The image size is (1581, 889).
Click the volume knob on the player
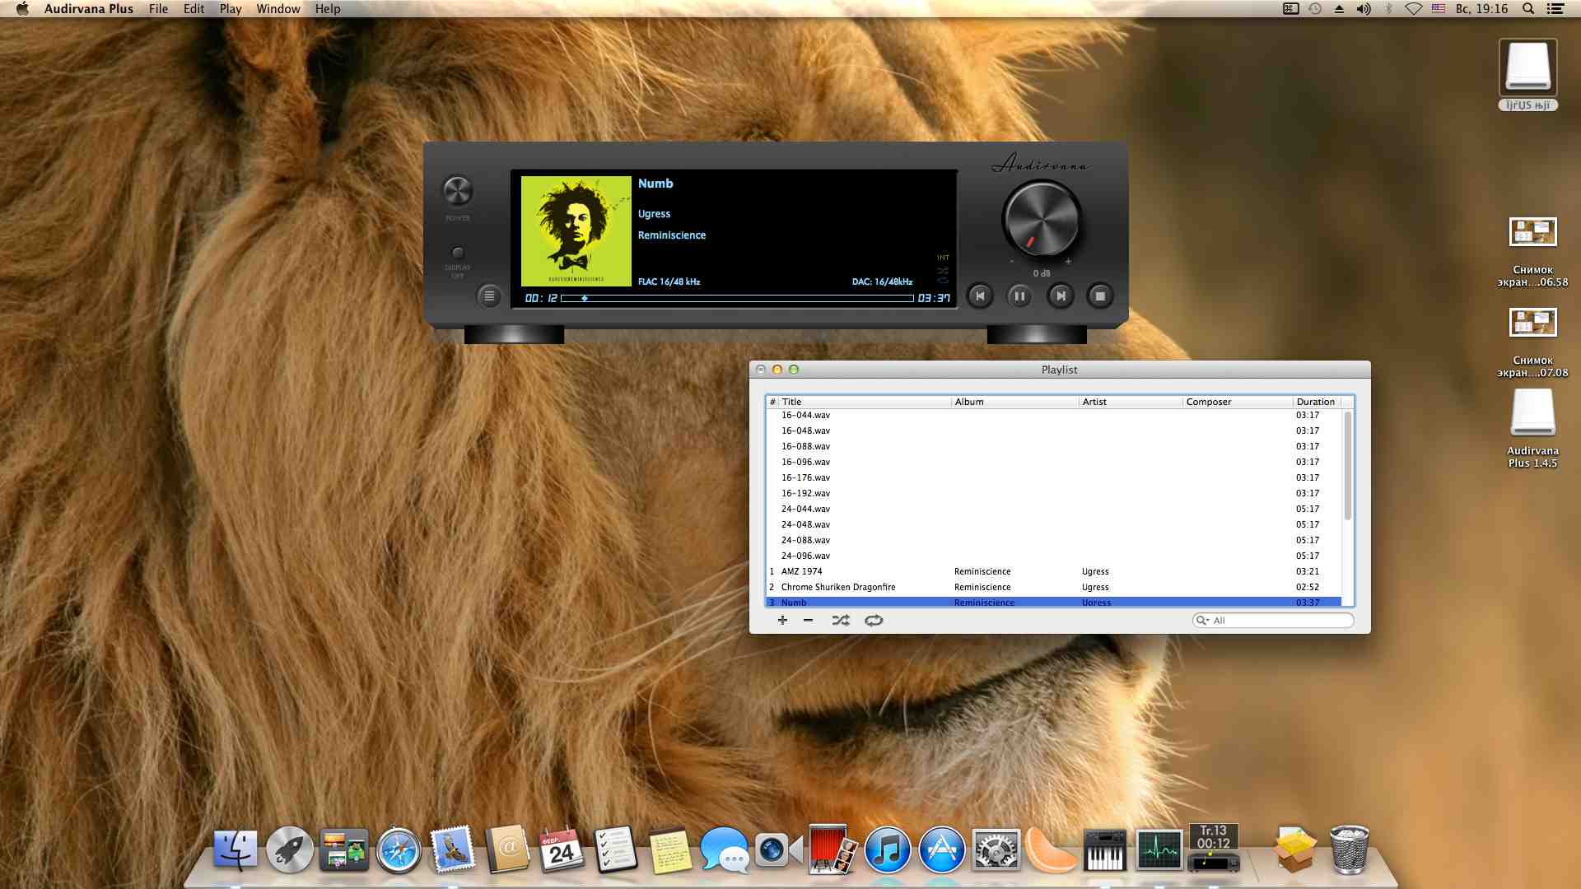click(1041, 221)
